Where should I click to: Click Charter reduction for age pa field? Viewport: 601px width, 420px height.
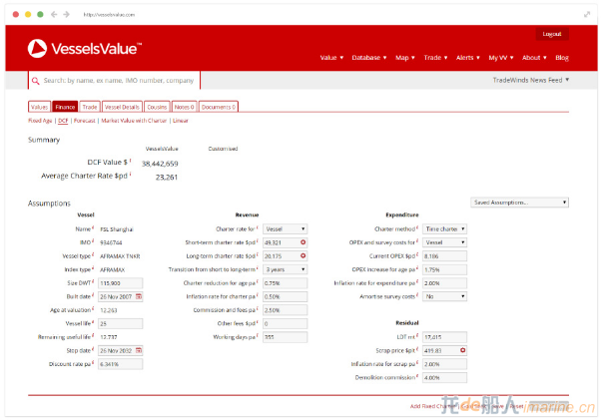[x=285, y=283]
